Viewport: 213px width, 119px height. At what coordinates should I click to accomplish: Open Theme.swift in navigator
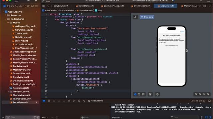coord(21,33)
